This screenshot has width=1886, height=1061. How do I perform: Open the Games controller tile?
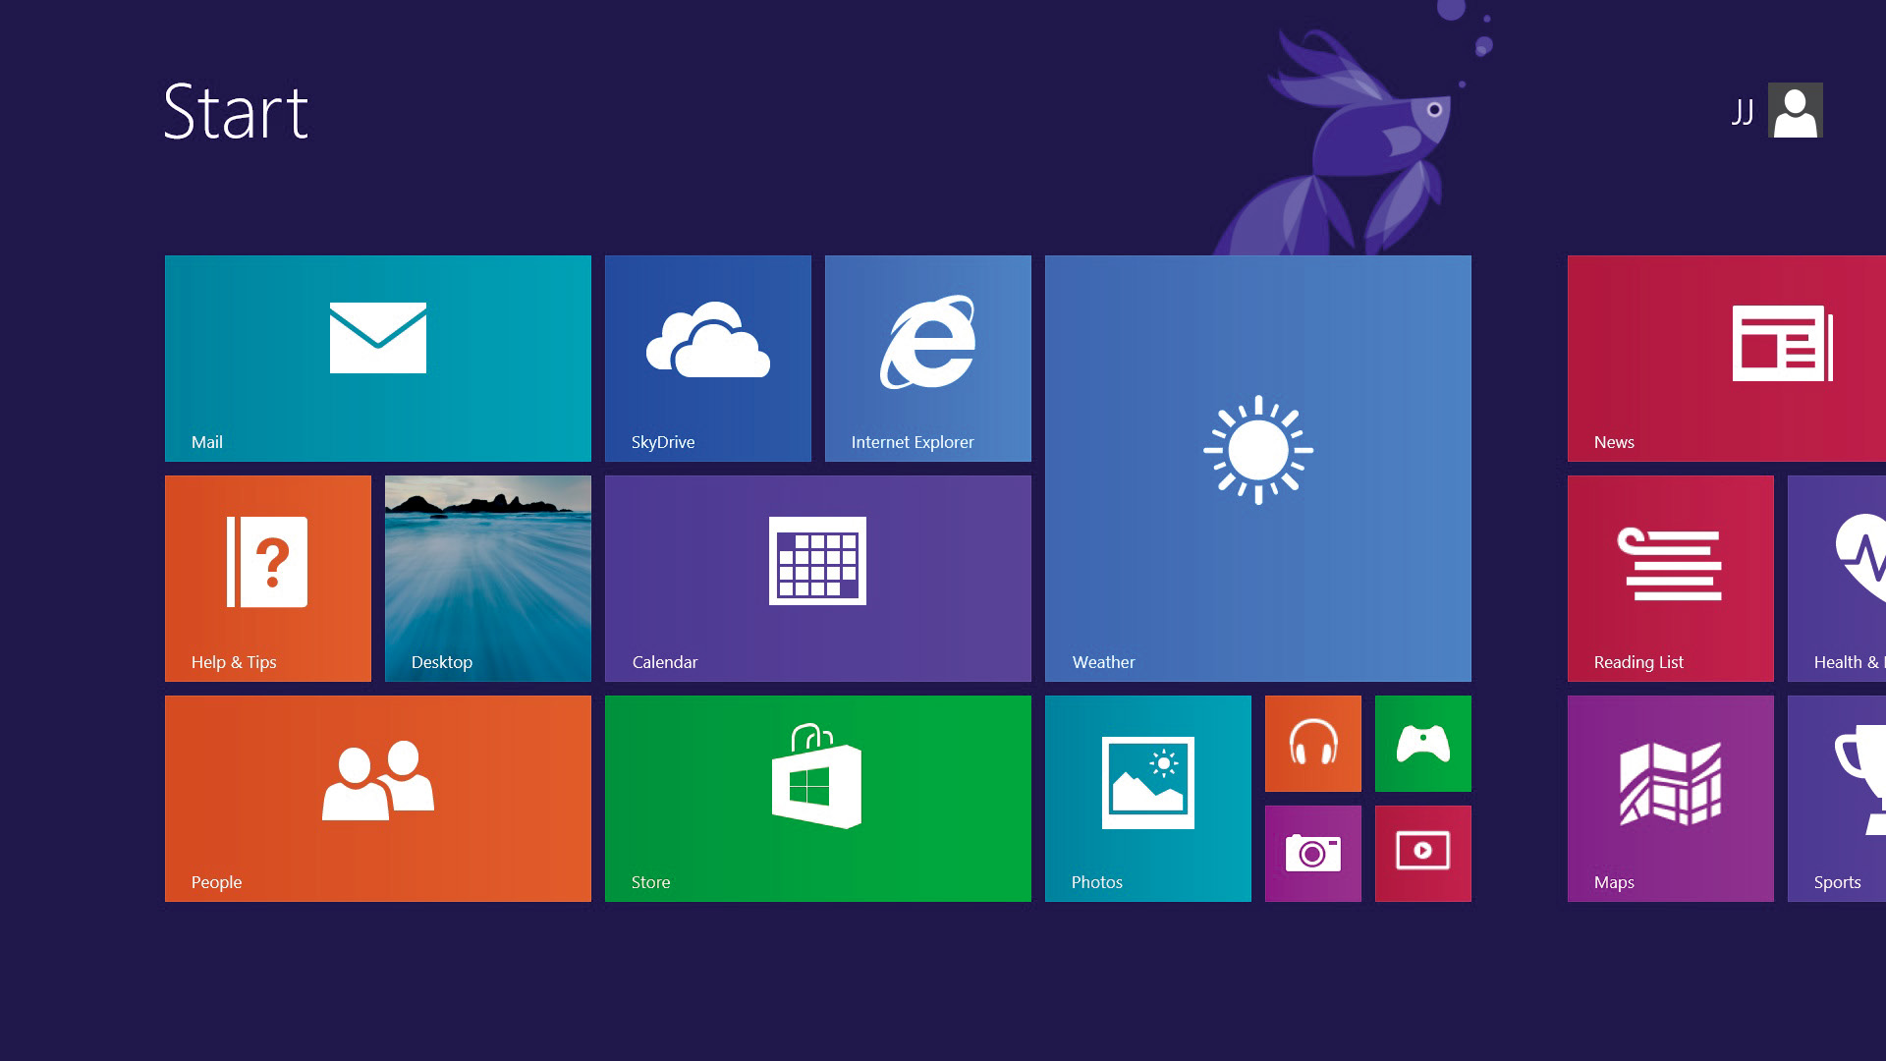coord(1423,744)
